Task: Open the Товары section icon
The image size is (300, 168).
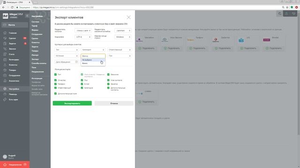Action: pos(5,70)
